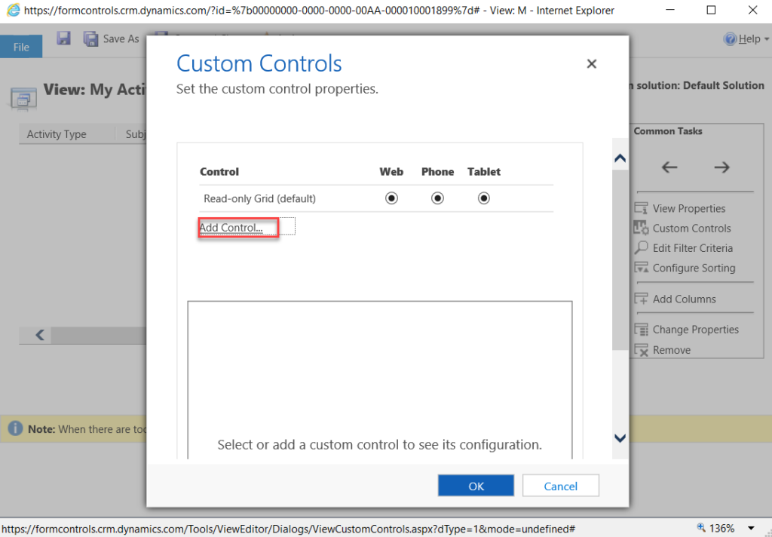Open the Help menu

coord(742,38)
